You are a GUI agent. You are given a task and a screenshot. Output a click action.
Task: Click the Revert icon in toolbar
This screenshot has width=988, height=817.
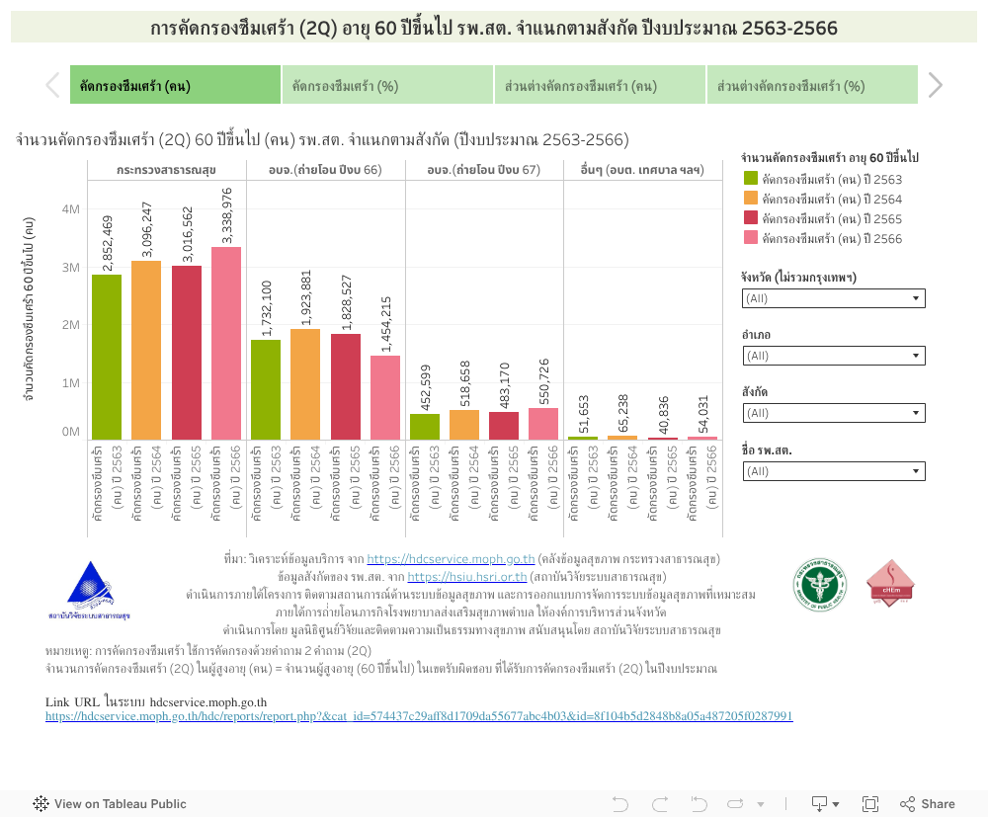699,803
